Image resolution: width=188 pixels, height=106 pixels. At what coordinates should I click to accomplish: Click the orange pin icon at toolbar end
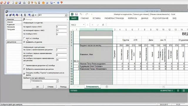(62, 3)
